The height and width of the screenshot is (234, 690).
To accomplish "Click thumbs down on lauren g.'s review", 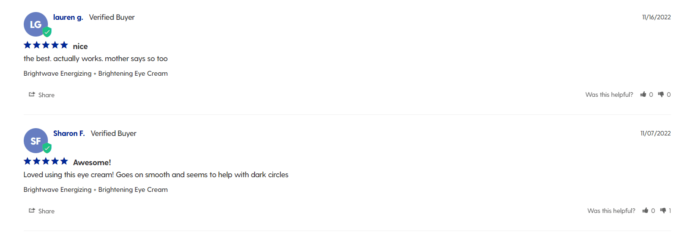I will pyautogui.click(x=661, y=94).
